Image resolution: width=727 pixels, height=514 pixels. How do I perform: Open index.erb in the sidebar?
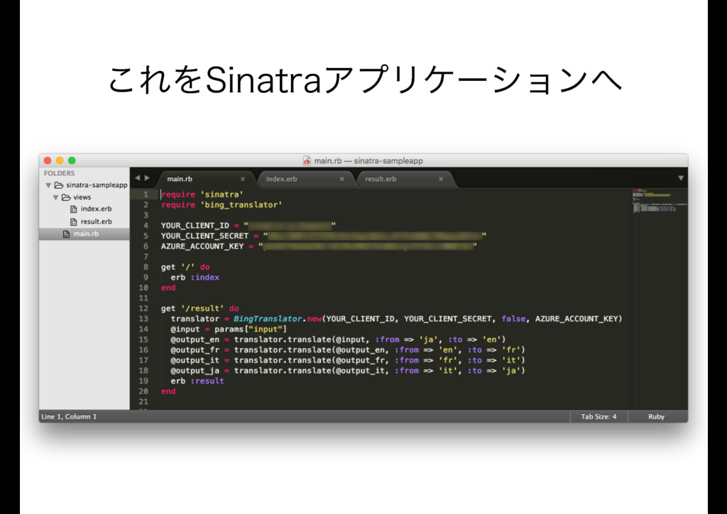(96, 209)
